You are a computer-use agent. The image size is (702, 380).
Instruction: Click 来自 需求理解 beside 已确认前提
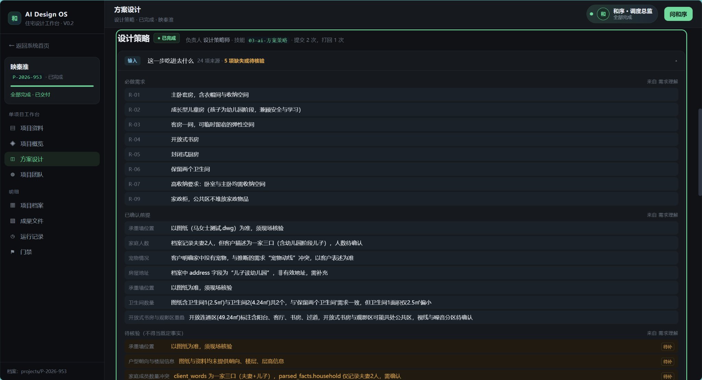click(662, 215)
